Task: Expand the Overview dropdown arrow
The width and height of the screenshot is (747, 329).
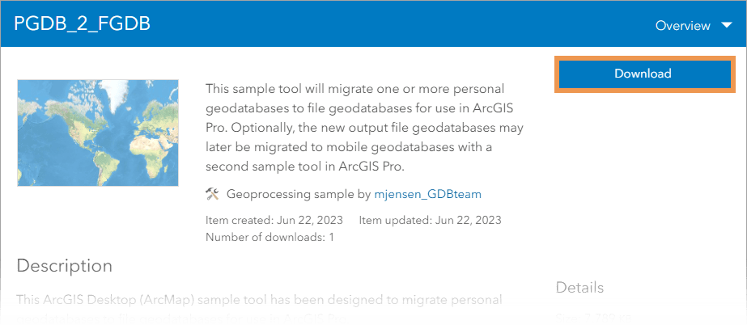Action: (726, 25)
